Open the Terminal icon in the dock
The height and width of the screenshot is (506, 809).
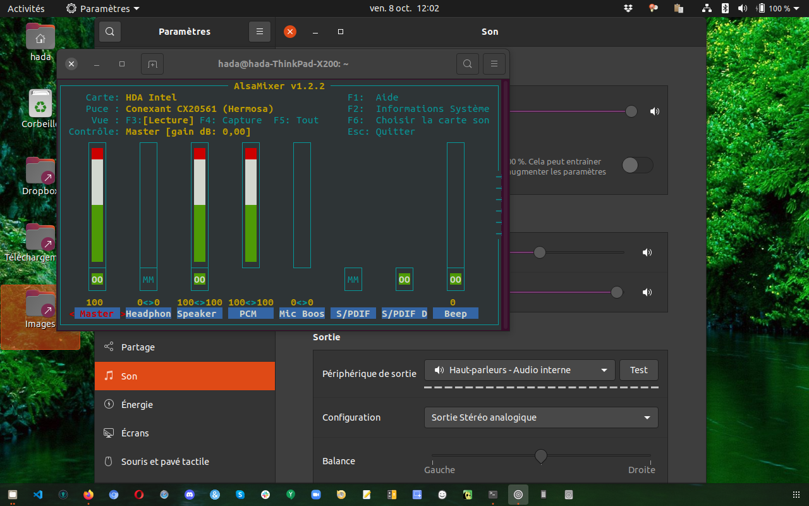click(x=493, y=495)
